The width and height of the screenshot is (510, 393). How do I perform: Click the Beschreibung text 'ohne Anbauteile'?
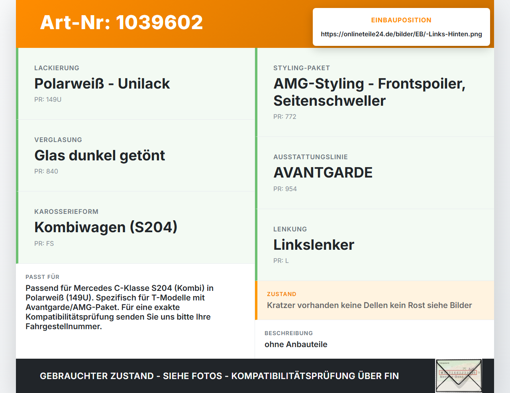[x=296, y=344]
